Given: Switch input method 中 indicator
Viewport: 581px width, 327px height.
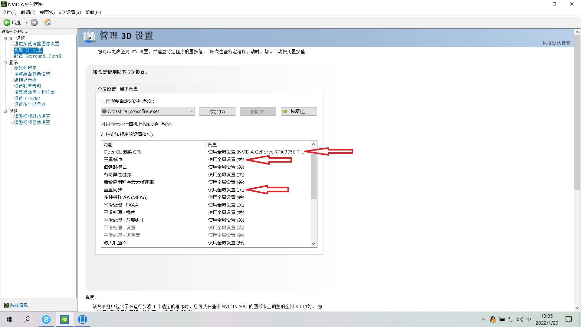Looking at the screenshot, I should point(529,319).
